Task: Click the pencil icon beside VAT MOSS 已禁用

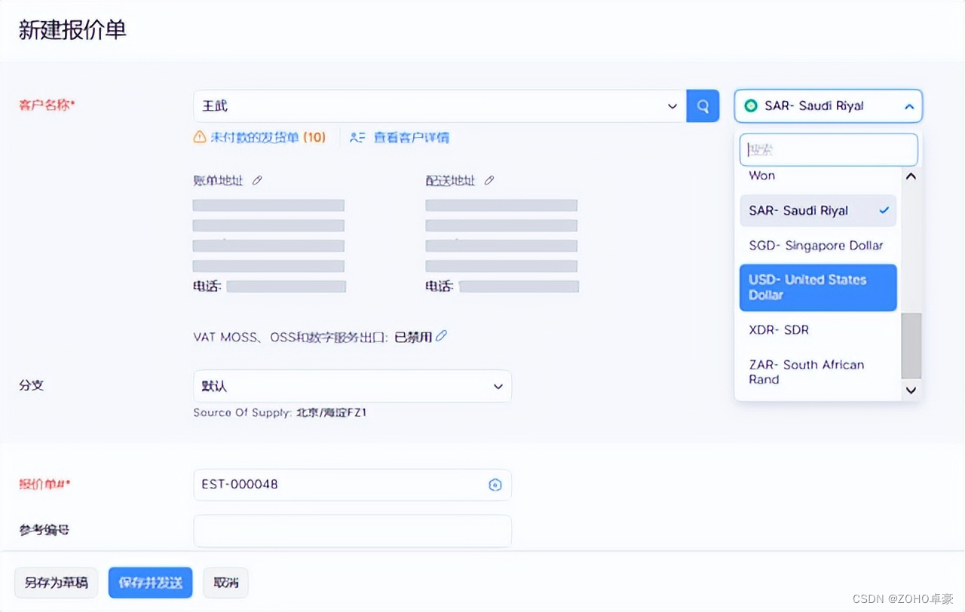Action: coord(441,335)
